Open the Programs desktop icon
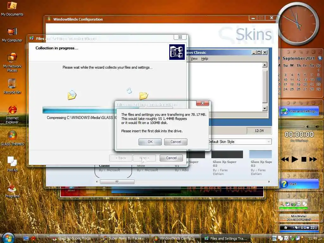 [12, 190]
